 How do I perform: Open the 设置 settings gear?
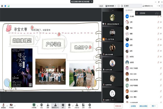point(89,105)
